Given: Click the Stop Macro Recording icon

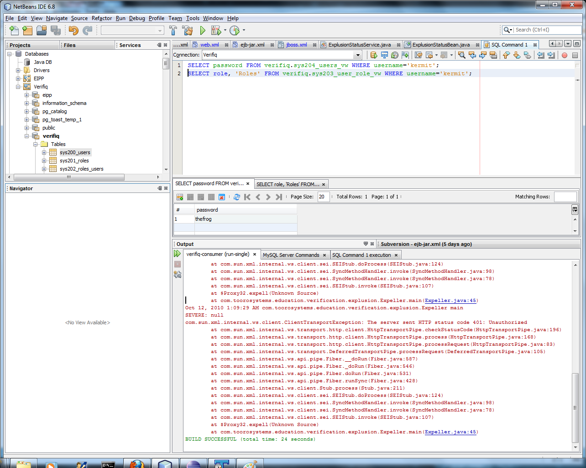Looking at the screenshot, I should pos(575,55).
